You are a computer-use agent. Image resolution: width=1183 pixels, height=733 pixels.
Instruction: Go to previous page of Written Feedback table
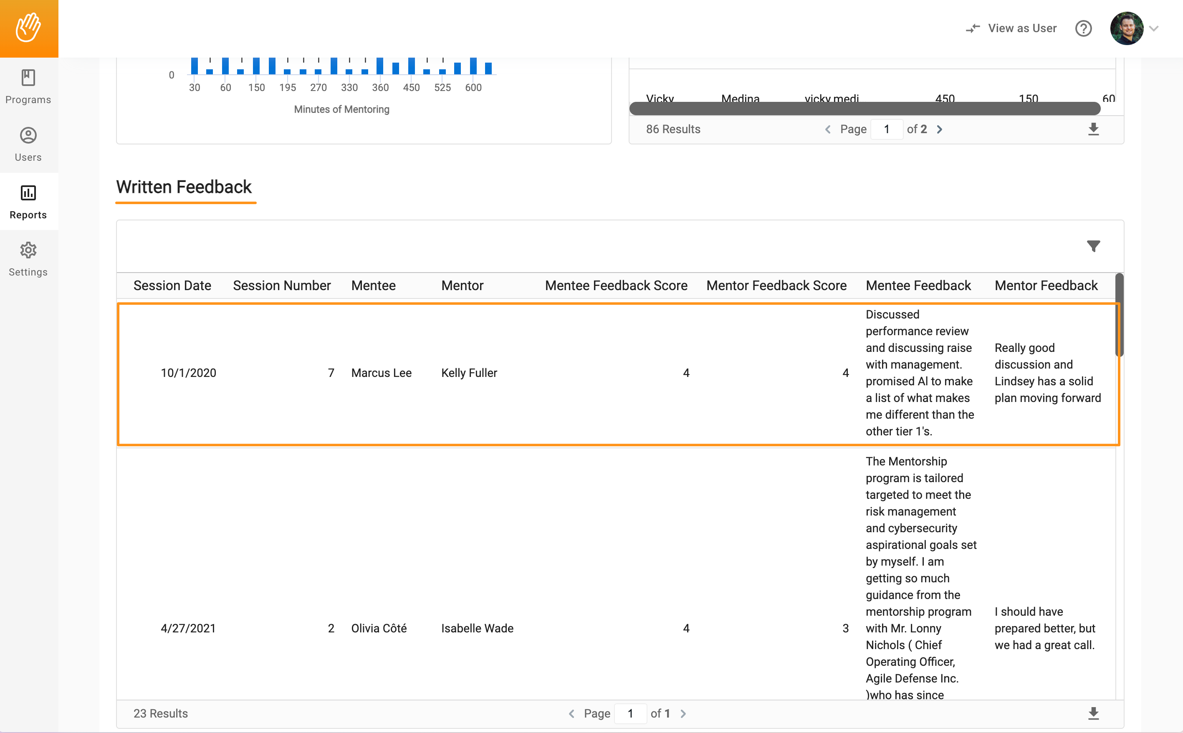pyautogui.click(x=571, y=714)
